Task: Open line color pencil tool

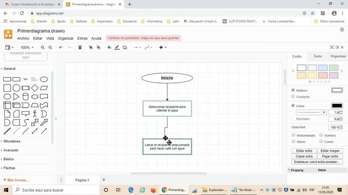Action: (x=117, y=47)
